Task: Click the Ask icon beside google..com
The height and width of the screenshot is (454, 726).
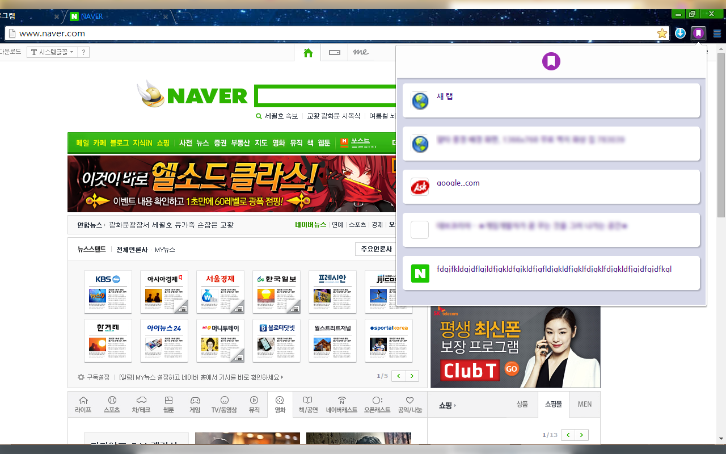Action: [x=420, y=187]
